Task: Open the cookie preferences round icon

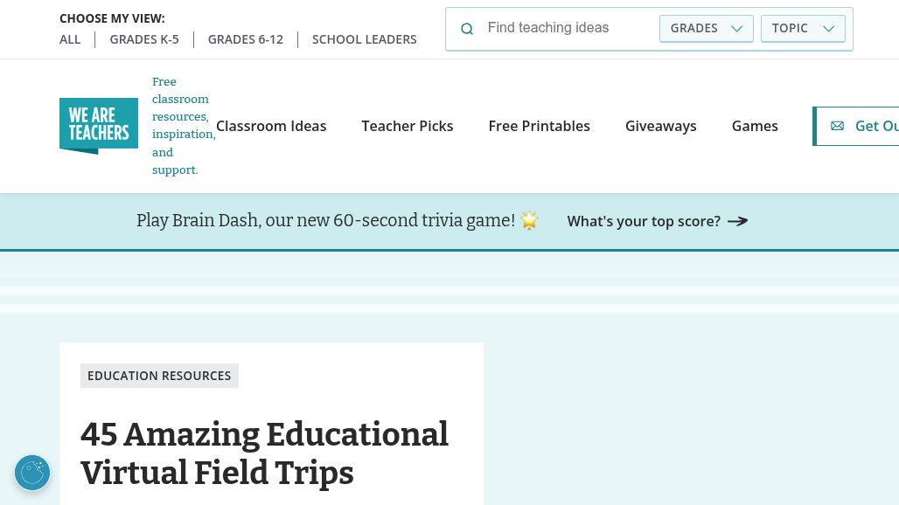Action: (x=32, y=473)
